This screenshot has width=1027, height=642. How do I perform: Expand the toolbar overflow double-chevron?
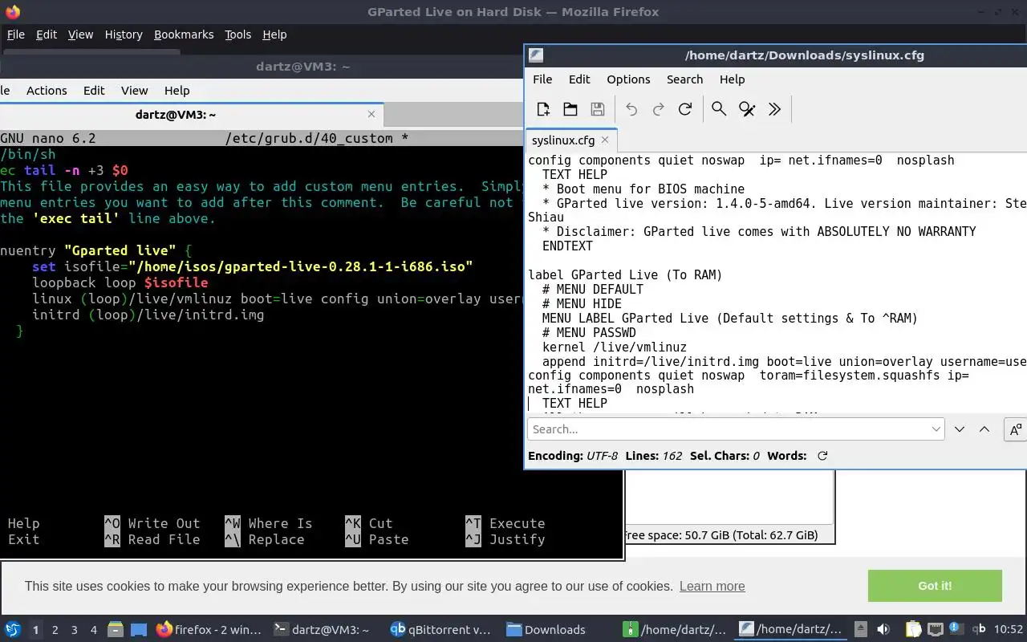(774, 109)
